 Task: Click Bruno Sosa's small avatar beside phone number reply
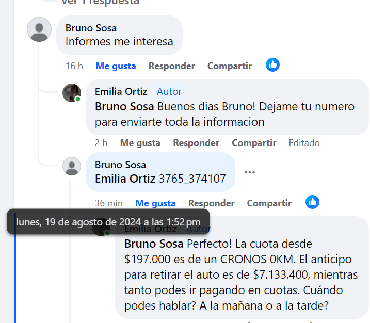coord(72,166)
